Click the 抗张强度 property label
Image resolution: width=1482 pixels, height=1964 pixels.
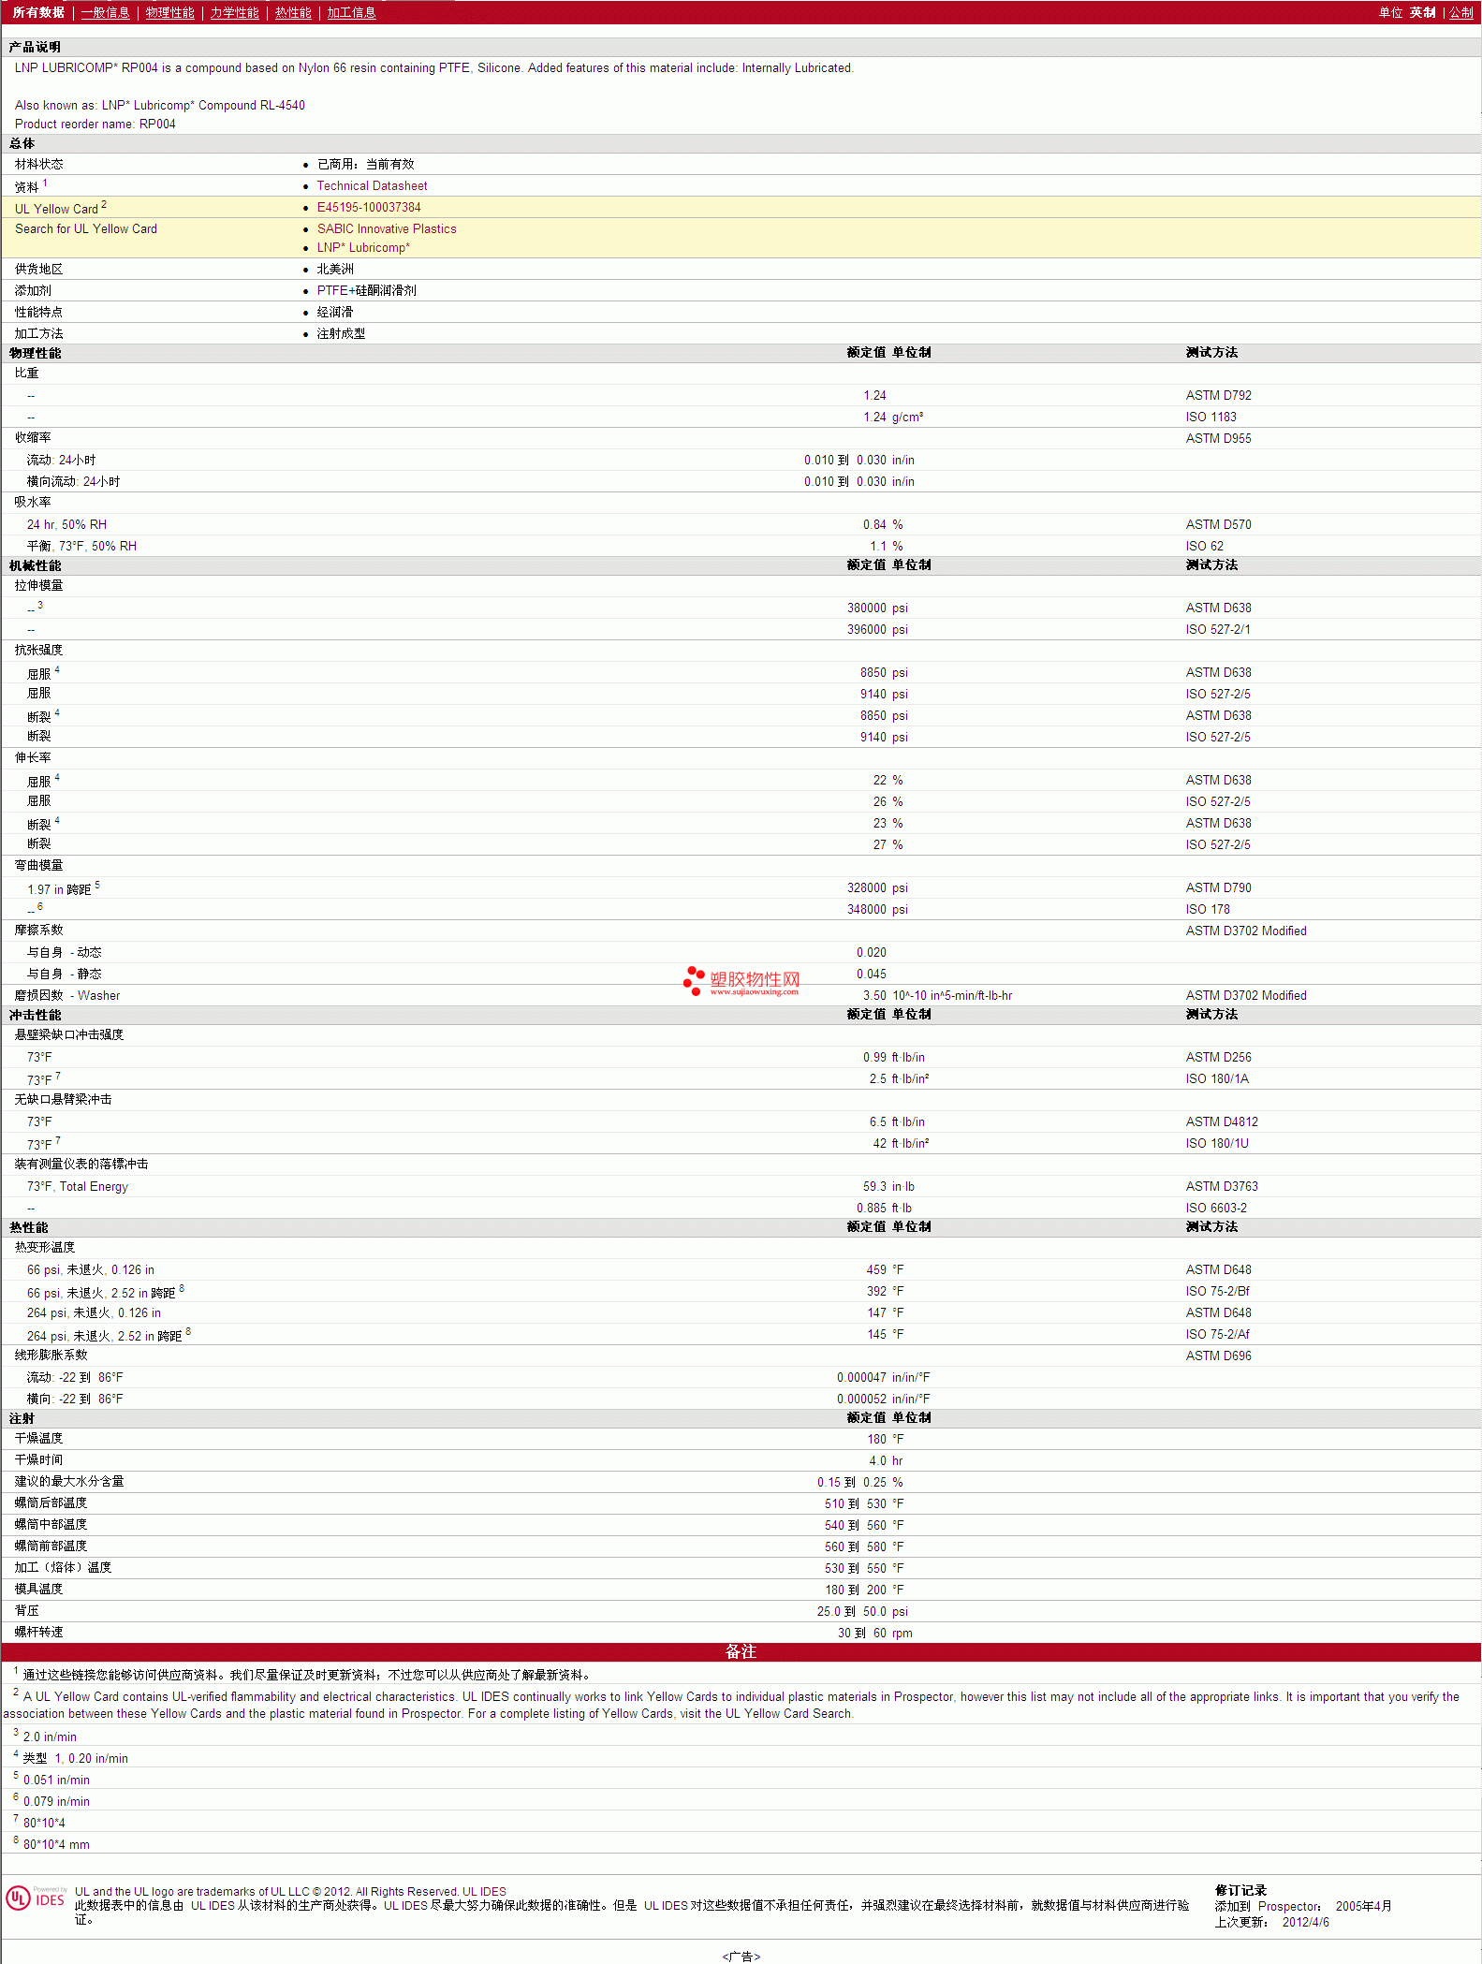(38, 651)
